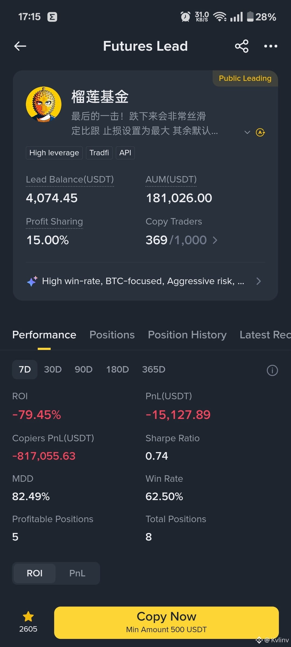
Task: Select the 365D time period
Action: (154, 369)
